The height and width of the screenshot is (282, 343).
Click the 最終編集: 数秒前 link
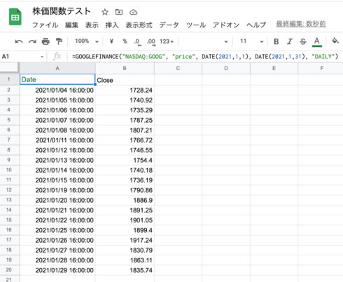click(x=301, y=24)
